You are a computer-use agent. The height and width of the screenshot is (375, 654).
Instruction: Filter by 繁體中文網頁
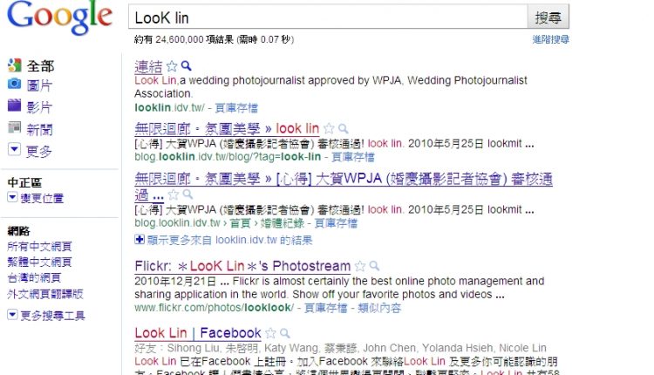pyautogui.click(x=39, y=262)
